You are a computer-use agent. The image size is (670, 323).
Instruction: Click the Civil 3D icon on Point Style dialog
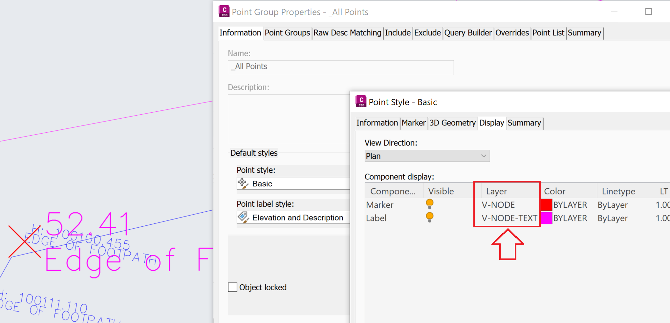360,102
